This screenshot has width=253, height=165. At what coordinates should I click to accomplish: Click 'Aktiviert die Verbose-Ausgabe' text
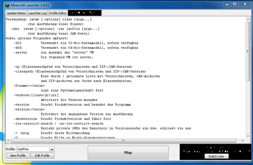coord(69,100)
